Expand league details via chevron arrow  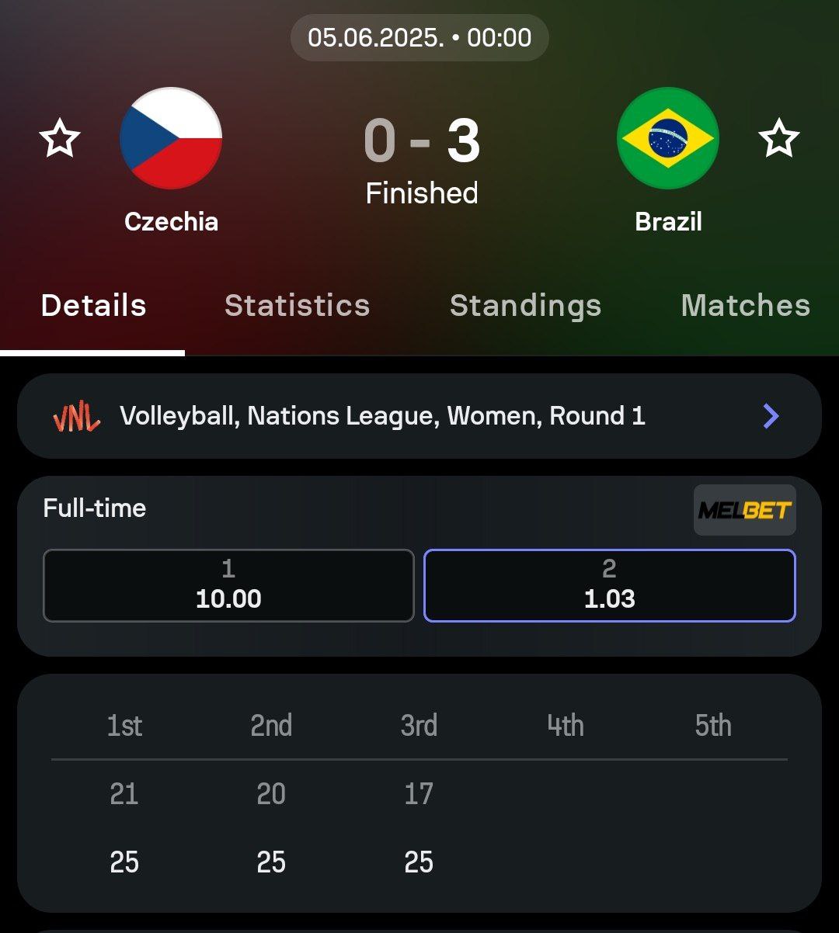pos(771,417)
